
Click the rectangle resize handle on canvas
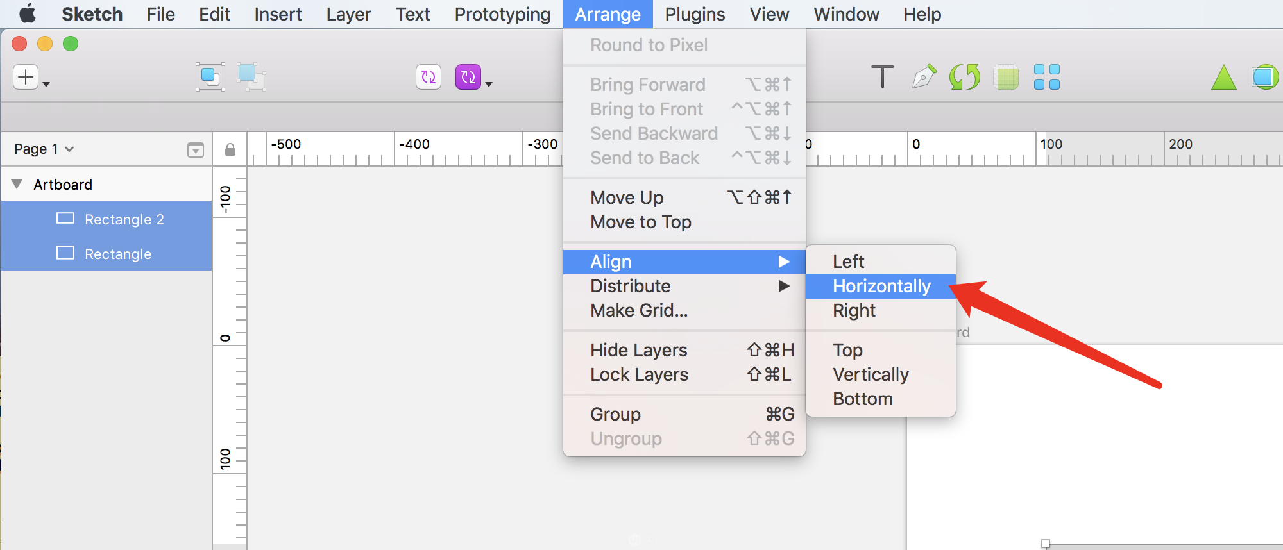pos(1046,544)
